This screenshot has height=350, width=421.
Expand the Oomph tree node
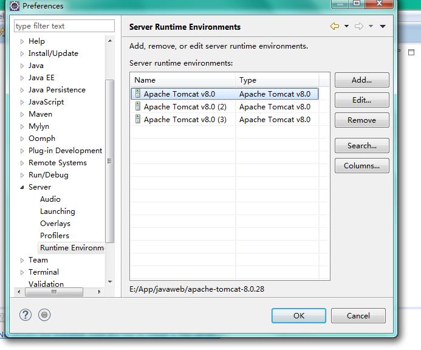coord(22,139)
